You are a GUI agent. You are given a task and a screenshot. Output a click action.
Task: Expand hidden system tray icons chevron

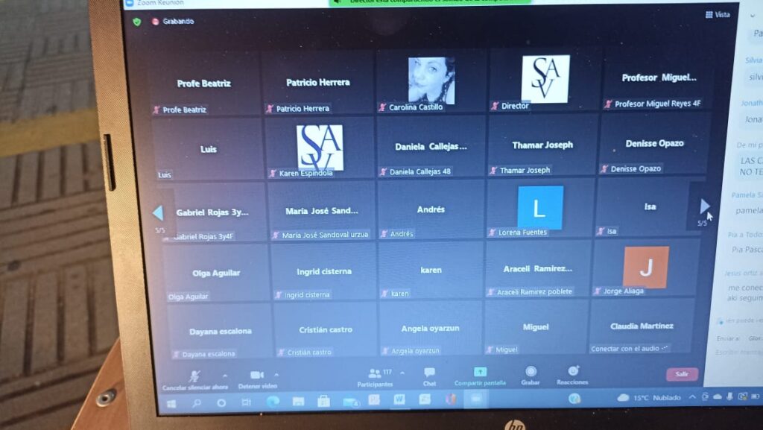(692, 397)
